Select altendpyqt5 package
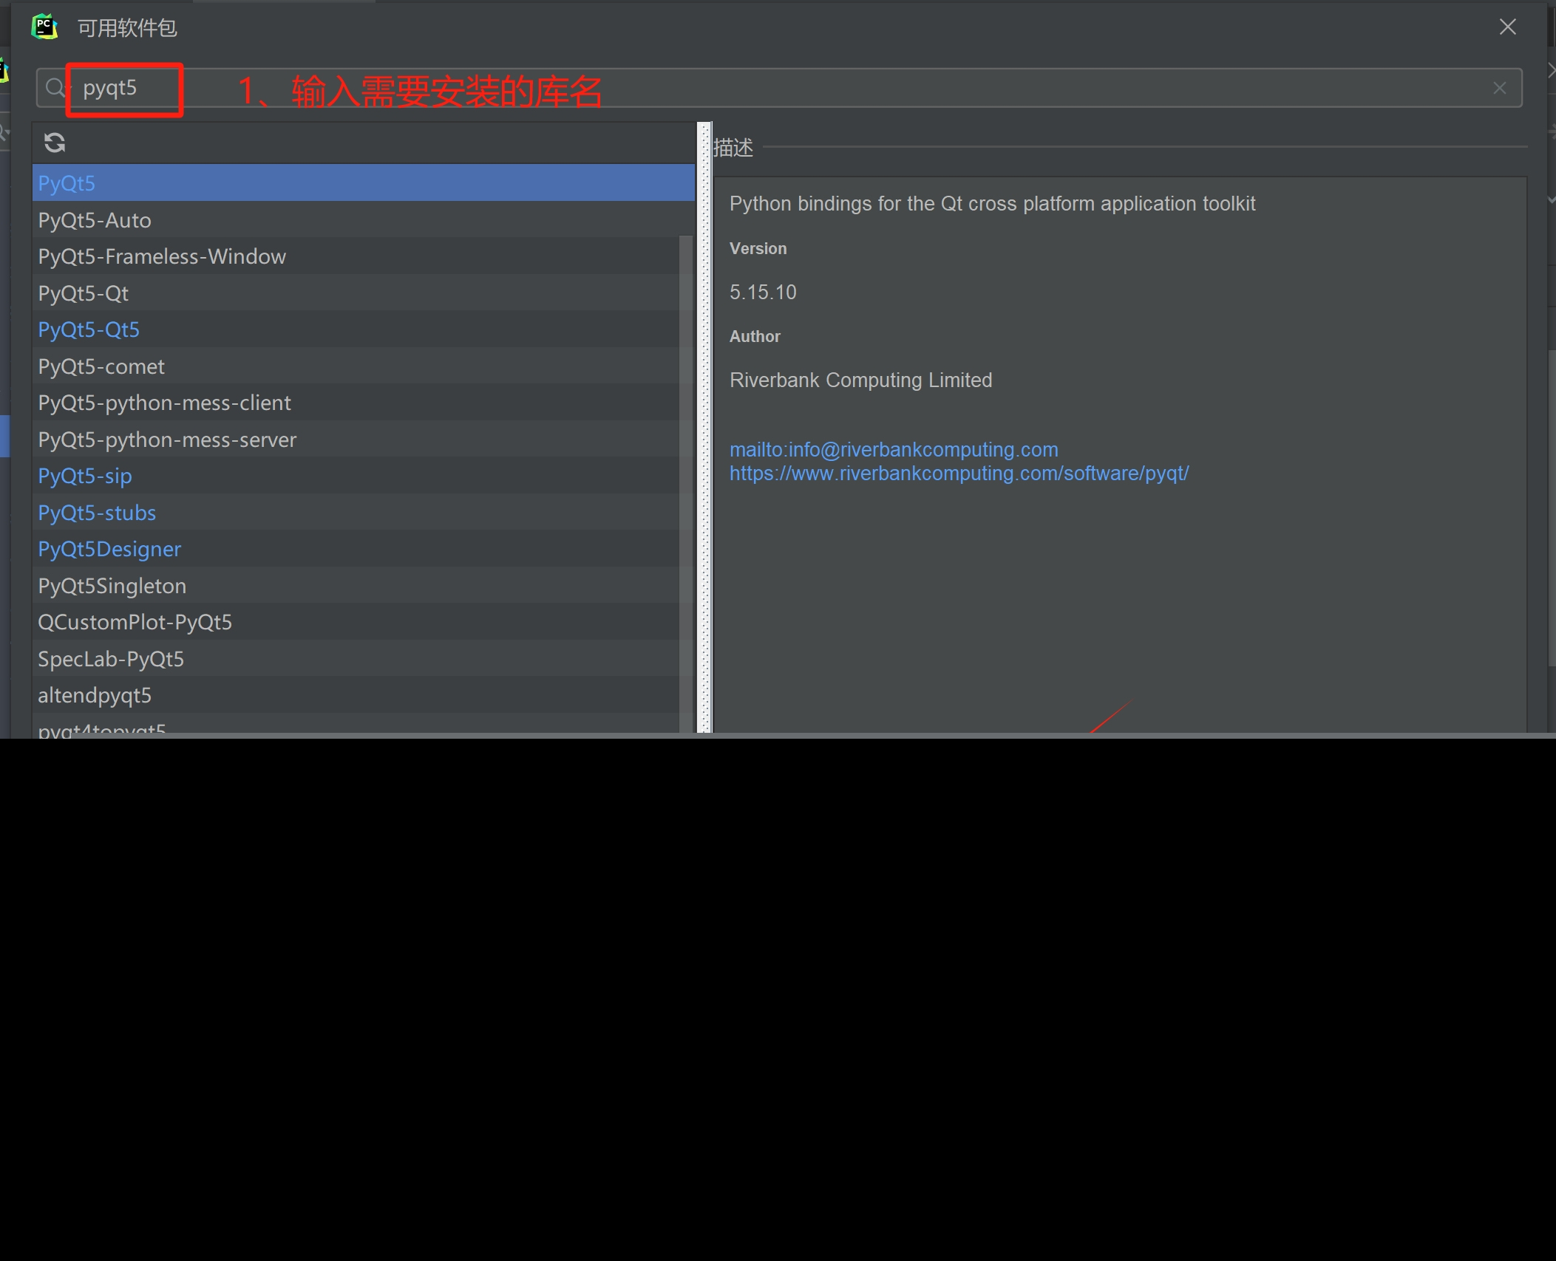 356,695
